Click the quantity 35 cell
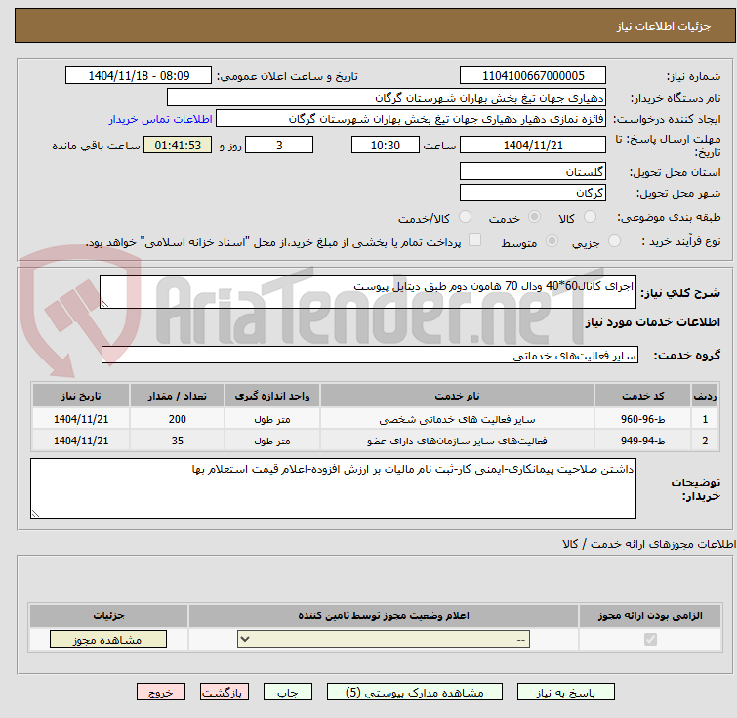The height and width of the screenshot is (718, 737). point(178,441)
